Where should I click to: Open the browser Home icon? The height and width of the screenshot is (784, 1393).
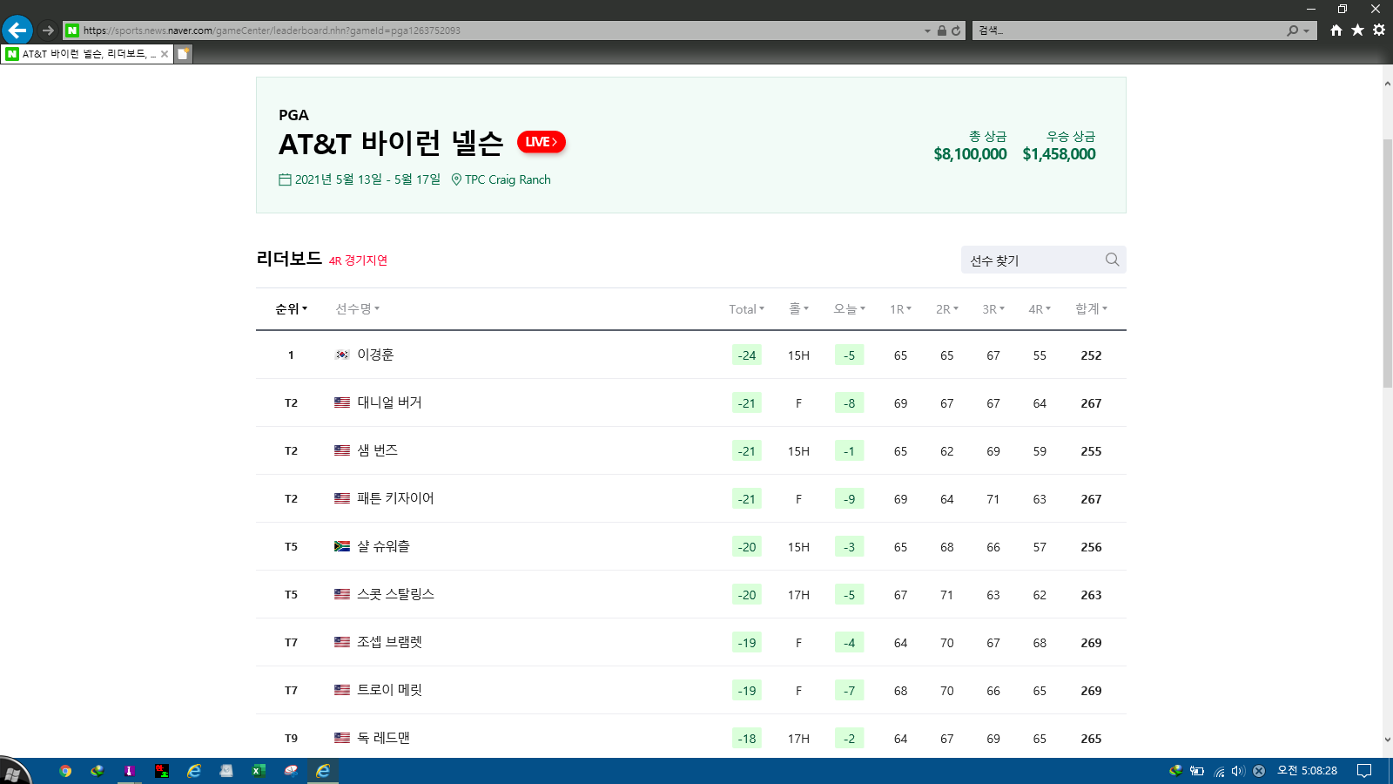click(x=1336, y=30)
